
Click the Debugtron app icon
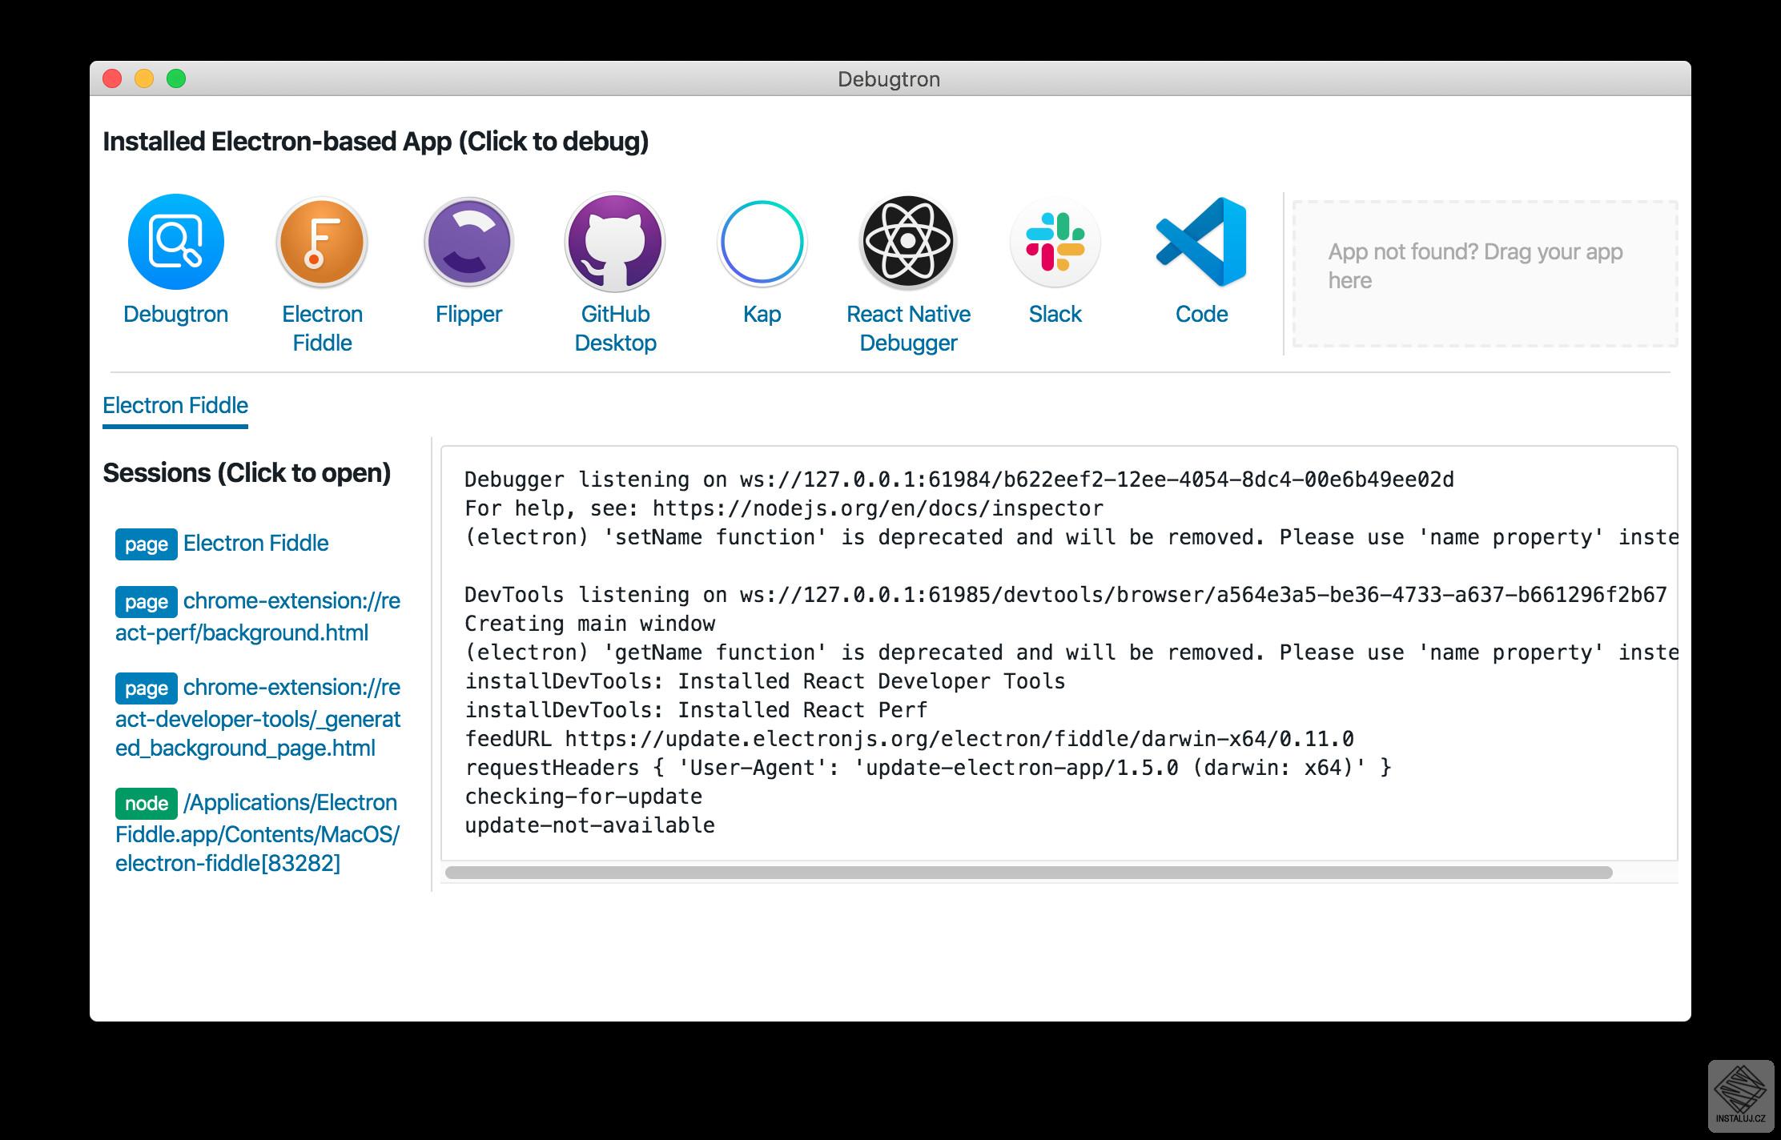[x=175, y=241]
